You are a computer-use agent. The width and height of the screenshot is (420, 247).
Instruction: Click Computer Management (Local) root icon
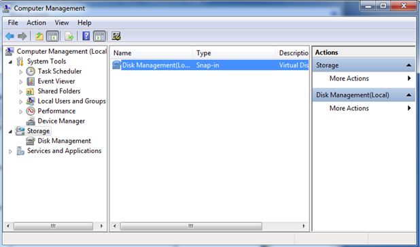pyautogui.click(x=10, y=51)
